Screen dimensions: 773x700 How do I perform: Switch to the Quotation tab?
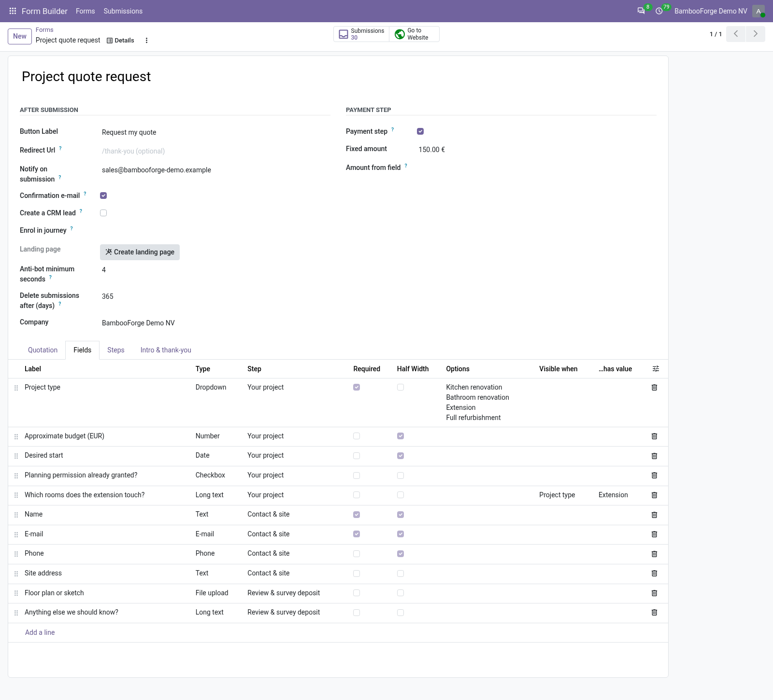[43, 350]
